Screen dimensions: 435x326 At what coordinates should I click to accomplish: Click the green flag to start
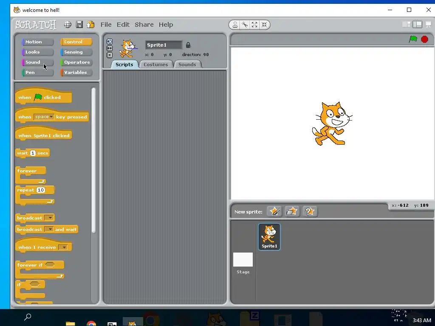413,39
